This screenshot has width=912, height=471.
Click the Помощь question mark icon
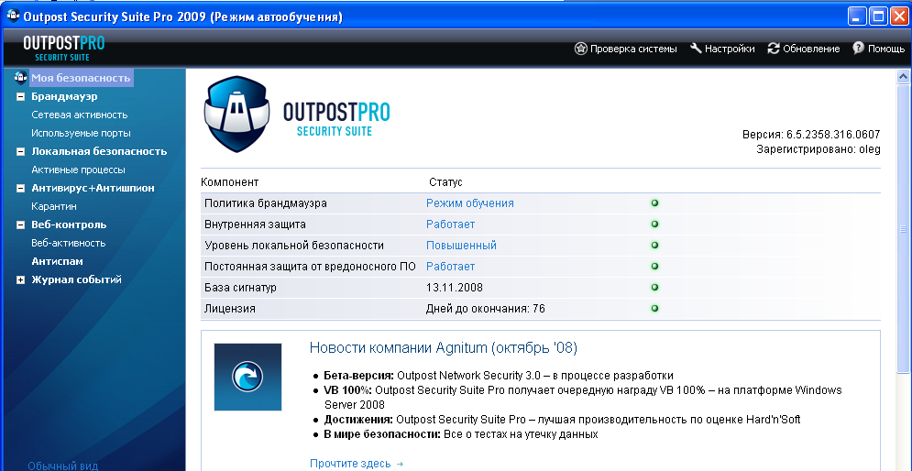click(x=859, y=49)
